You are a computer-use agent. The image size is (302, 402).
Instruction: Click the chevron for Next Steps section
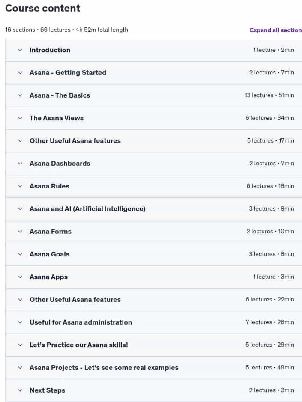point(20,390)
